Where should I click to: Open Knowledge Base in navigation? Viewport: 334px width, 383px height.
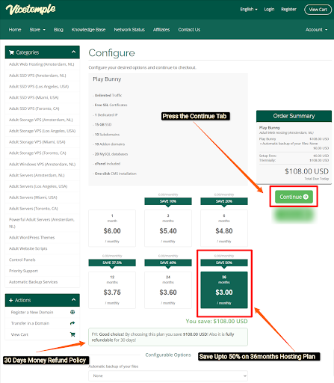click(88, 29)
